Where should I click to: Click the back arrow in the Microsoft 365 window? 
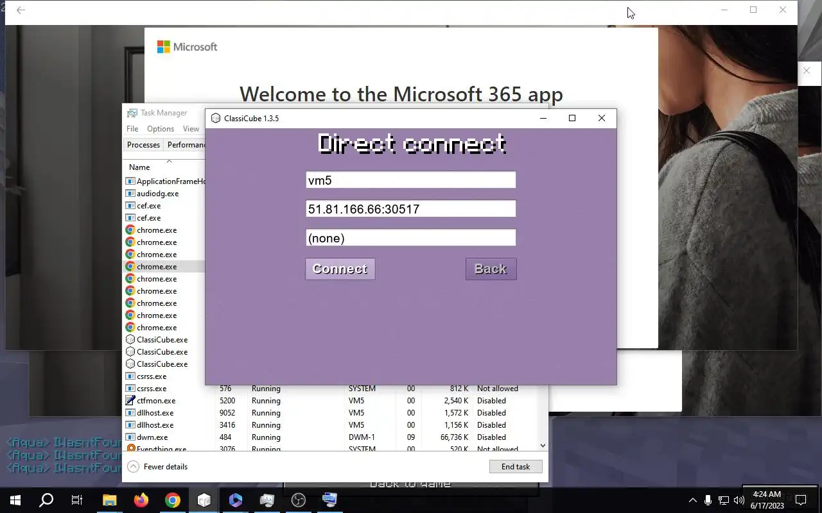pos(21,10)
